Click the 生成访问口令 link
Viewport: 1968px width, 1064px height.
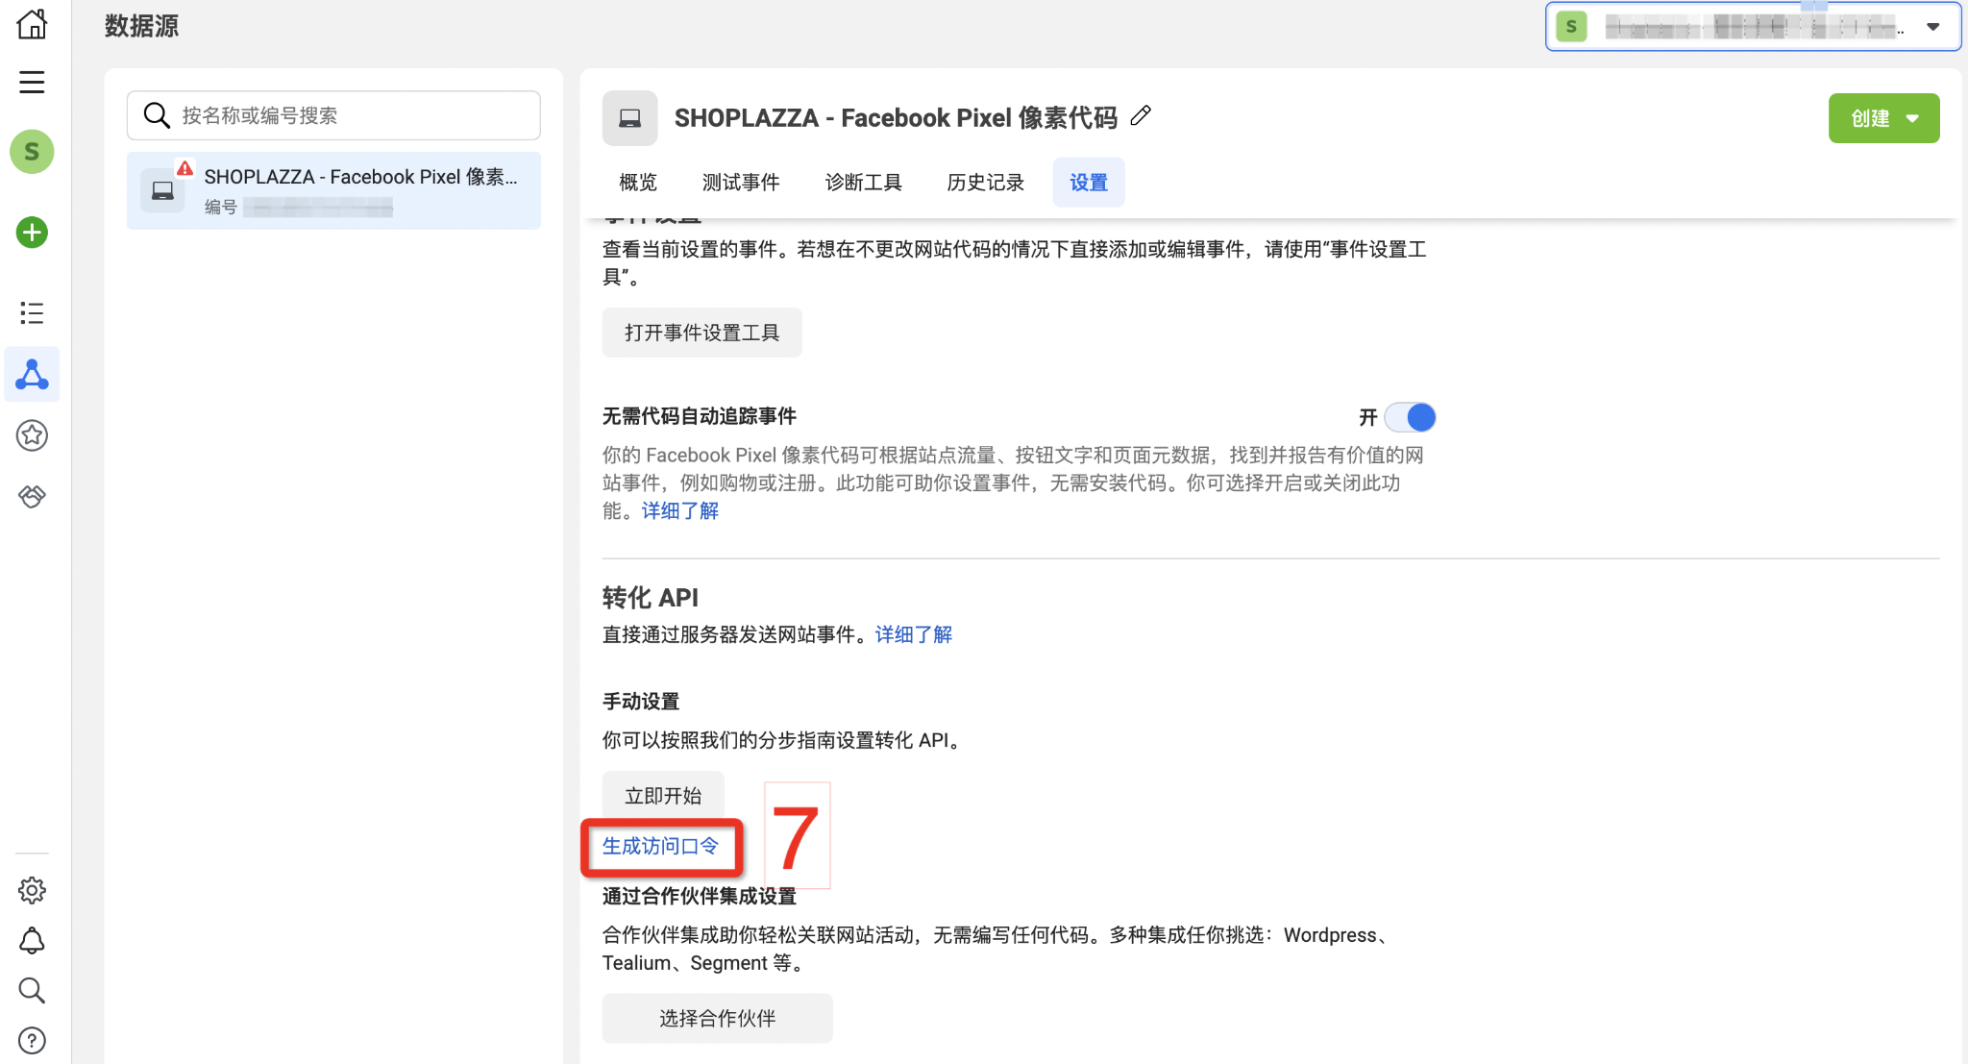pos(660,846)
